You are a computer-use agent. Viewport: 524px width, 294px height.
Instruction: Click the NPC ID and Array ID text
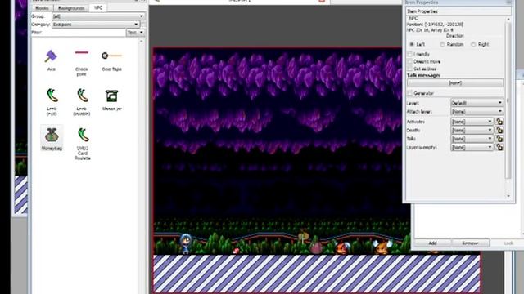[430, 30]
